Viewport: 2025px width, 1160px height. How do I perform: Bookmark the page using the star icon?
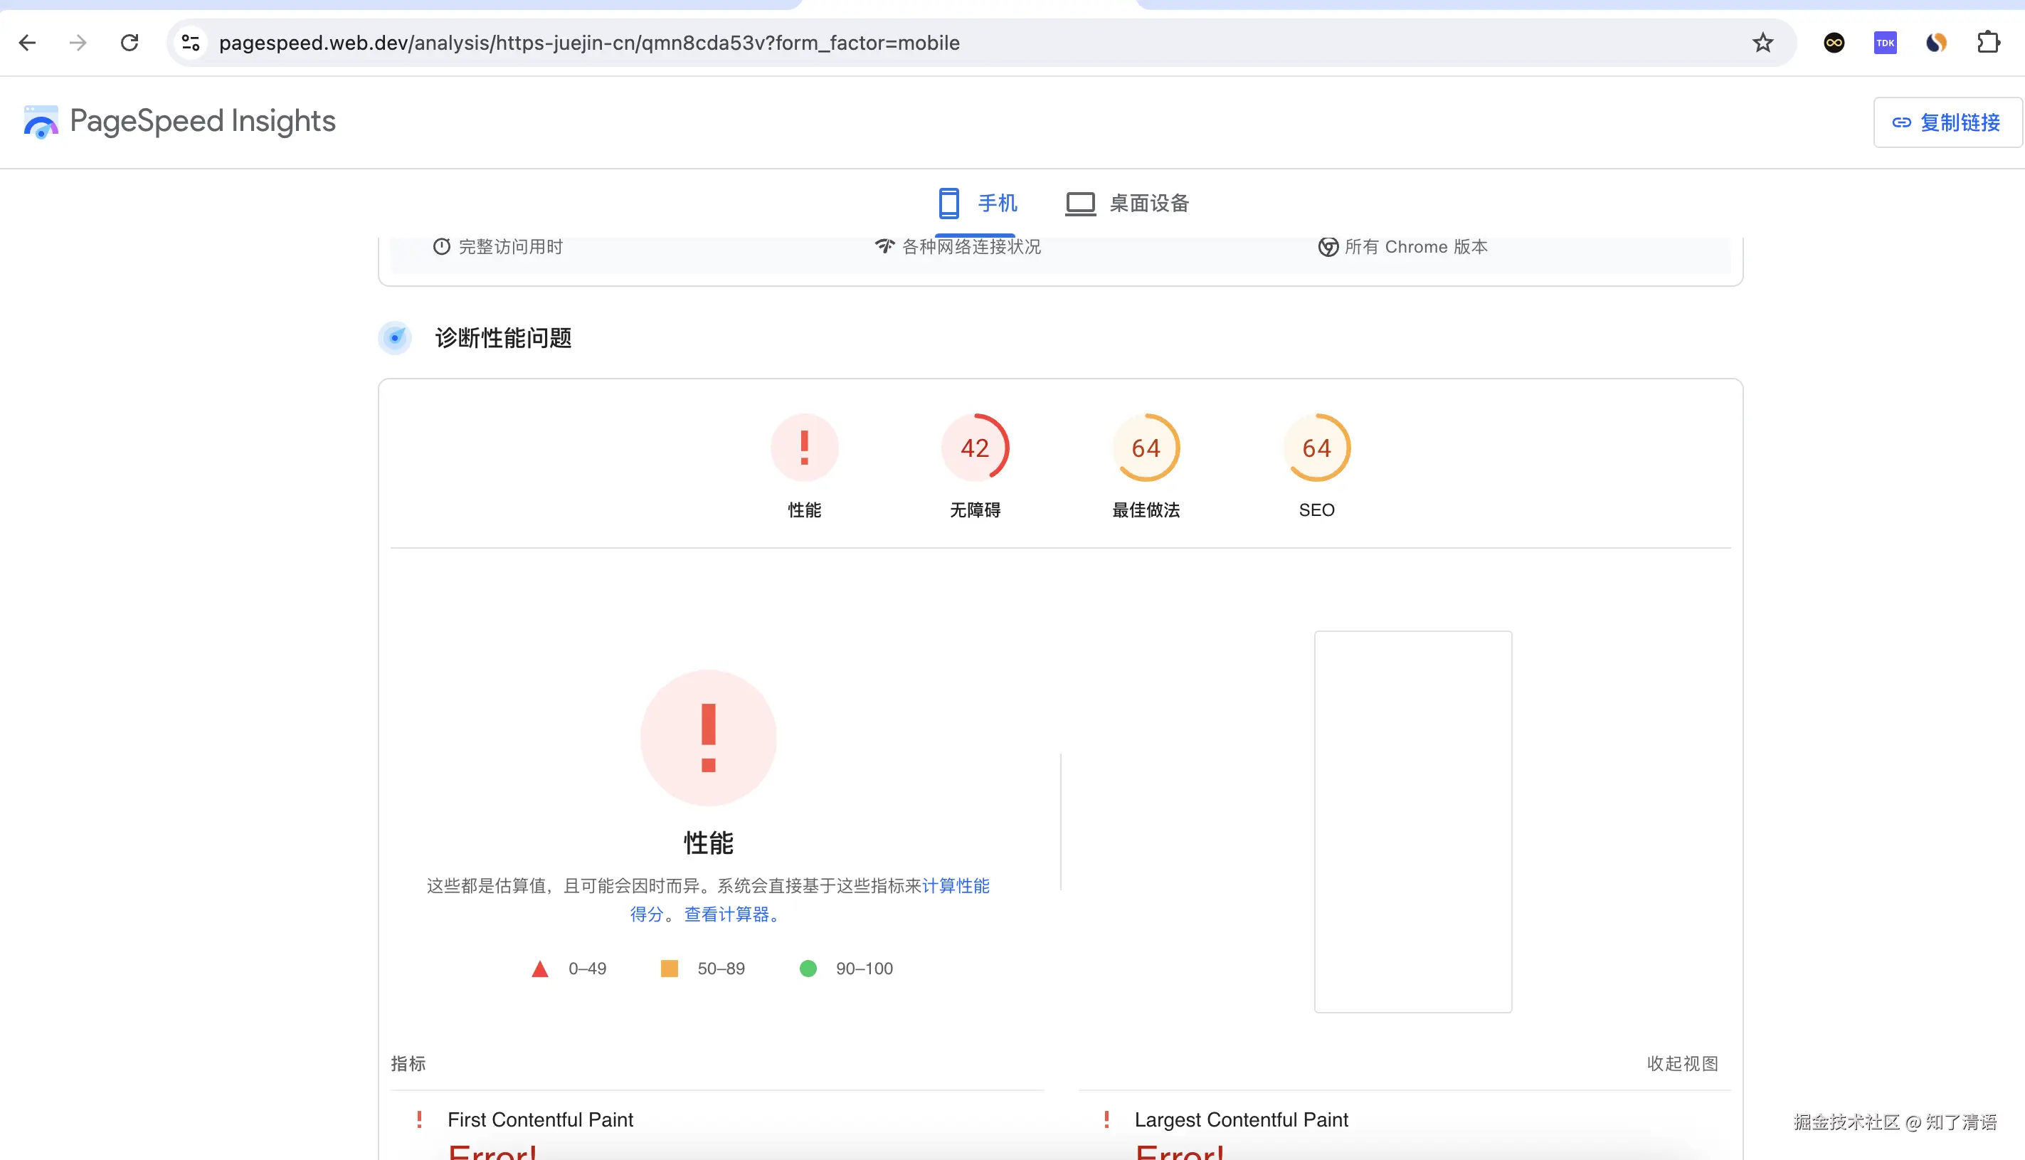(1762, 43)
